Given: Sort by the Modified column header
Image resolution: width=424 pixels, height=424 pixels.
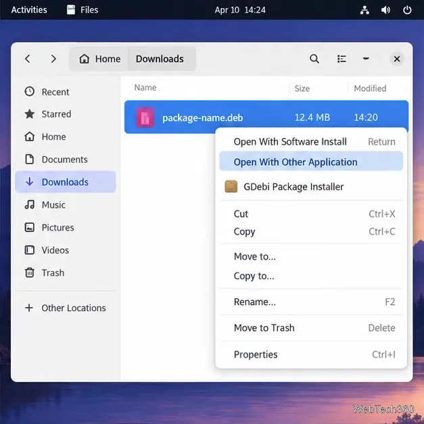Looking at the screenshot, I should [x=370, y=89].
